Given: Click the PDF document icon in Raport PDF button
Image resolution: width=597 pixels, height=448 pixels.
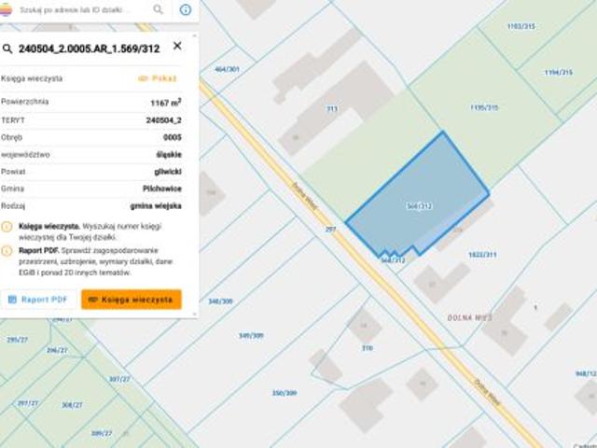Looking at the screenshot, I should click(12, 300).
